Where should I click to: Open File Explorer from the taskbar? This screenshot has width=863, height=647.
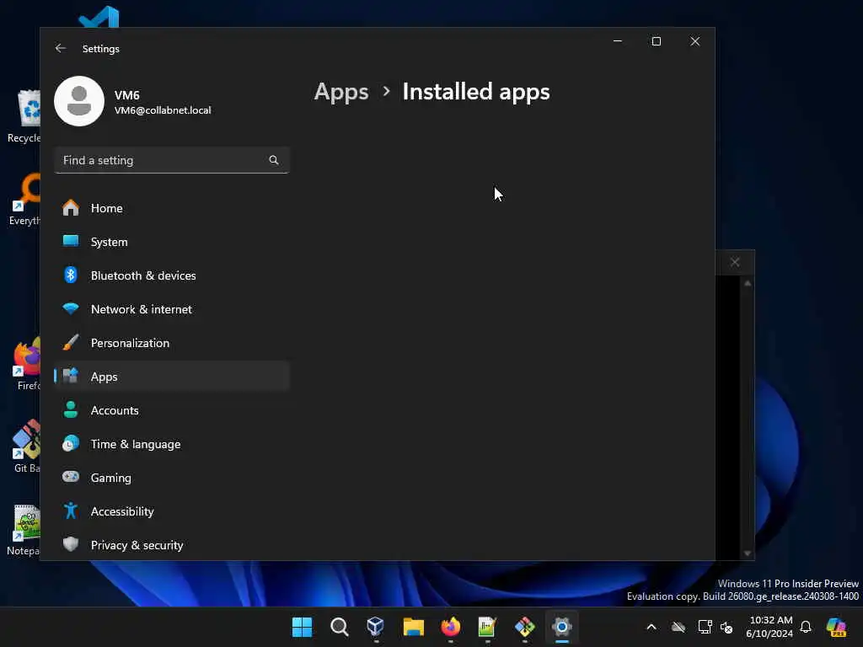[x=413, y=627]
